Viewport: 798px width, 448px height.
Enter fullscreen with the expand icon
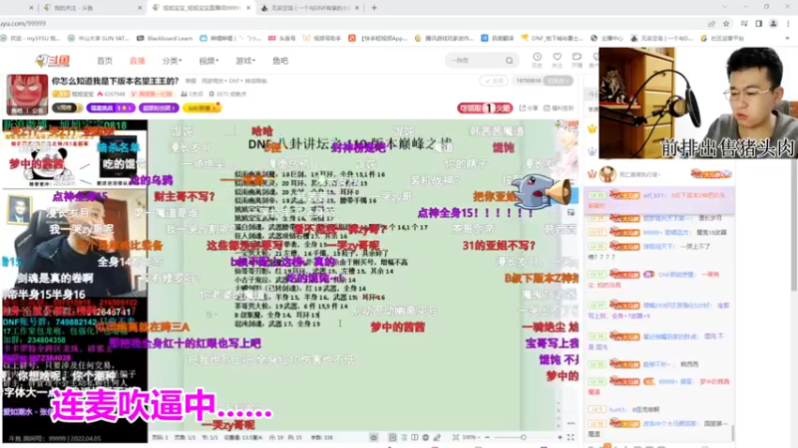571,437
